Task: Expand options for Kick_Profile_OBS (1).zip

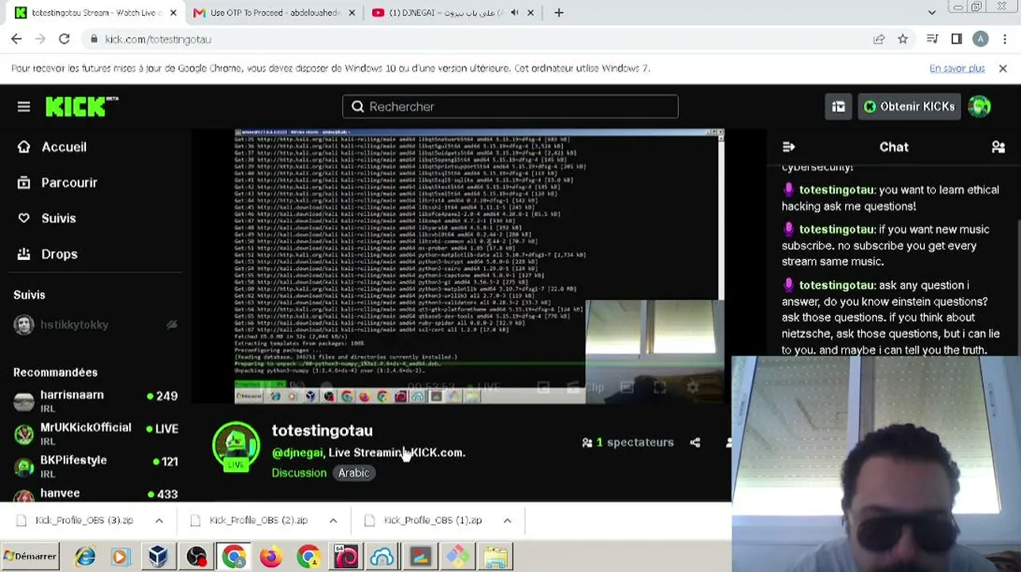Action: pos(507,520)
